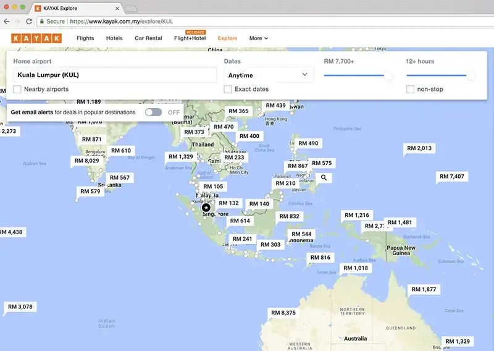Click the RM 8,375 price label
Viewport: 494px width, 351px height.
click(x=283, y=313)
